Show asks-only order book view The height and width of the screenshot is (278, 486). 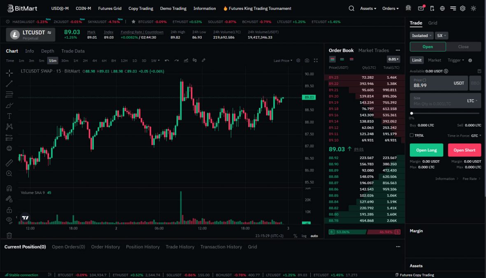tap(351, 59)
